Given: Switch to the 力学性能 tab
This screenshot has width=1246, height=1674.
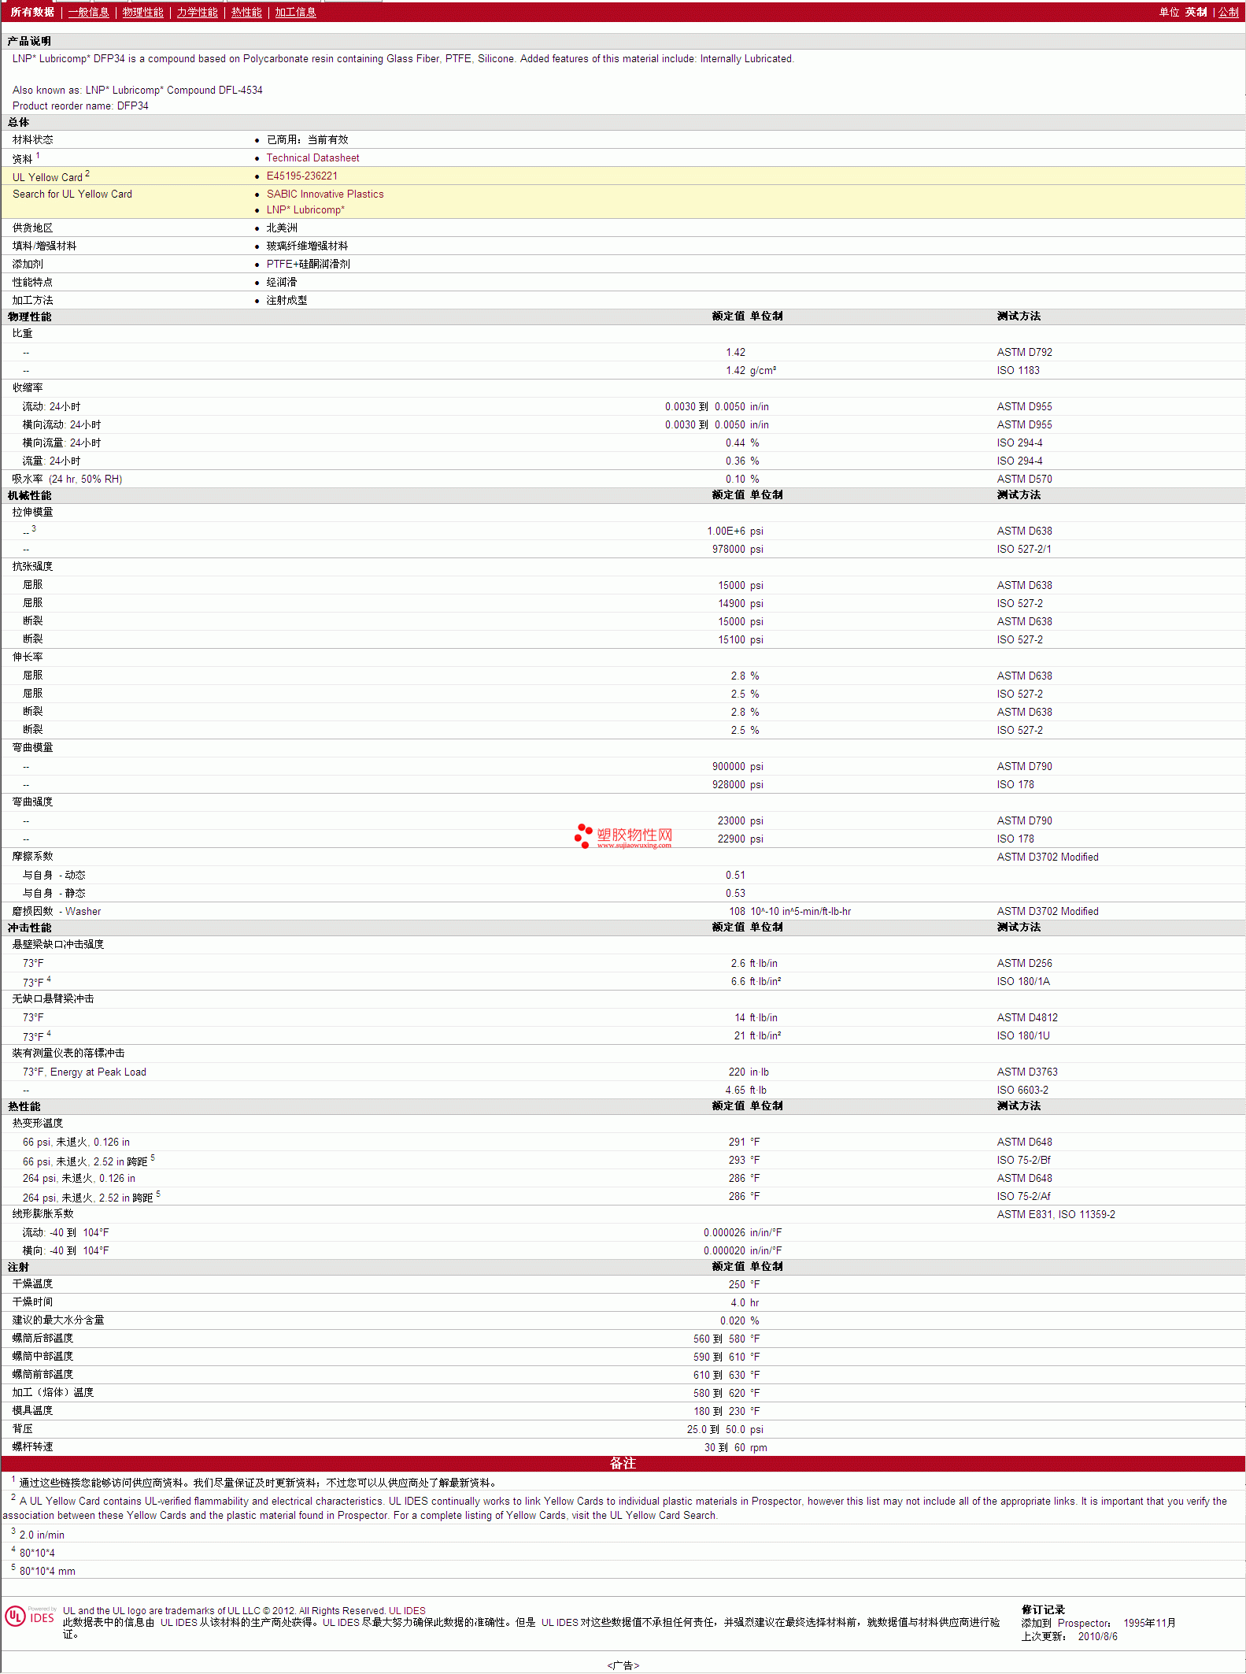Looking at the screenshot, I should 197,13.
